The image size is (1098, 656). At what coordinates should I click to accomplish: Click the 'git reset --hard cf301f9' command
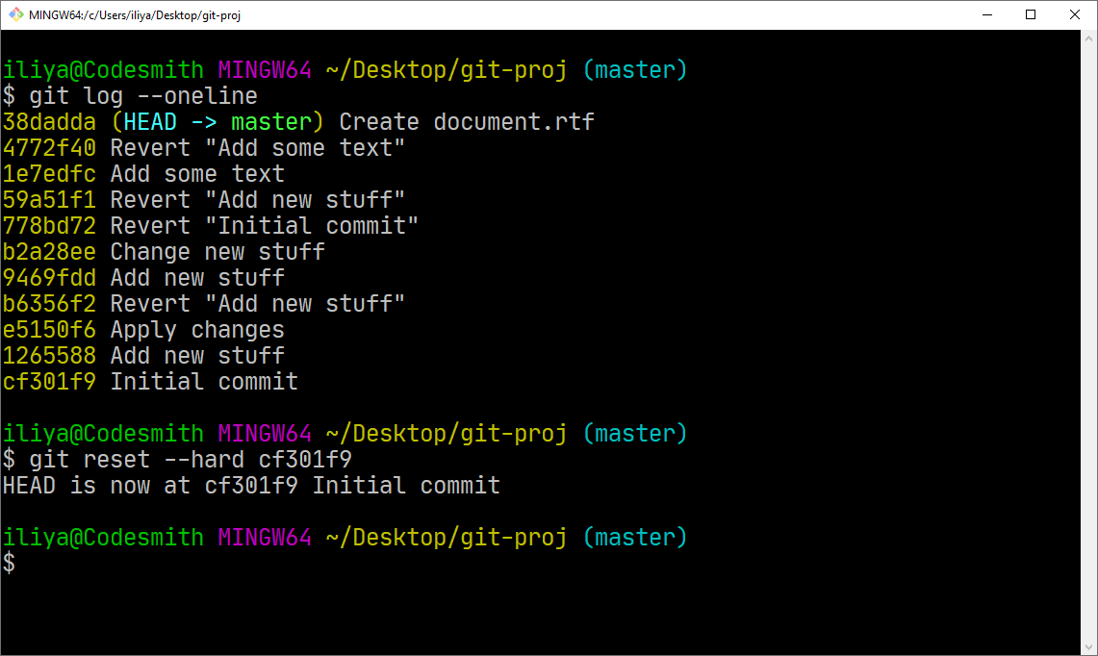click(191, 459)
